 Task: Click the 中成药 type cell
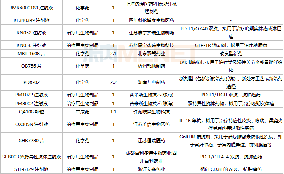click(x=83, y=112)
